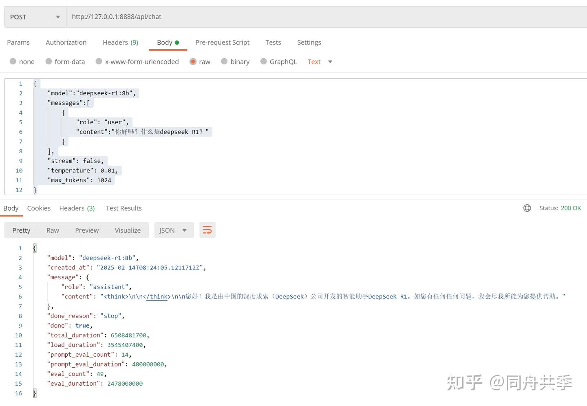The height and width of the screenshot is (406, 587).
Task: Click the "max_tokens": 1024 line
Action: pyautogui.click(x=79, y=180)
